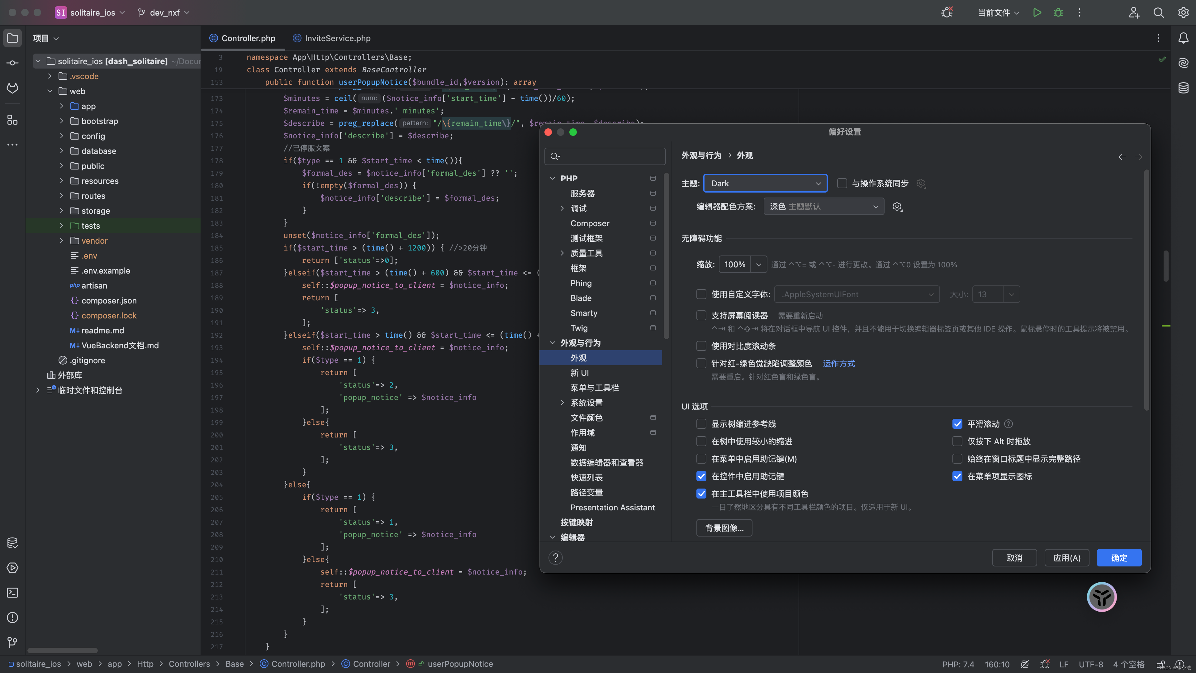The height and width of the screenshot is (673, 1196).
Task: Open the Dark theme dropdown
Action: (765, 183)
